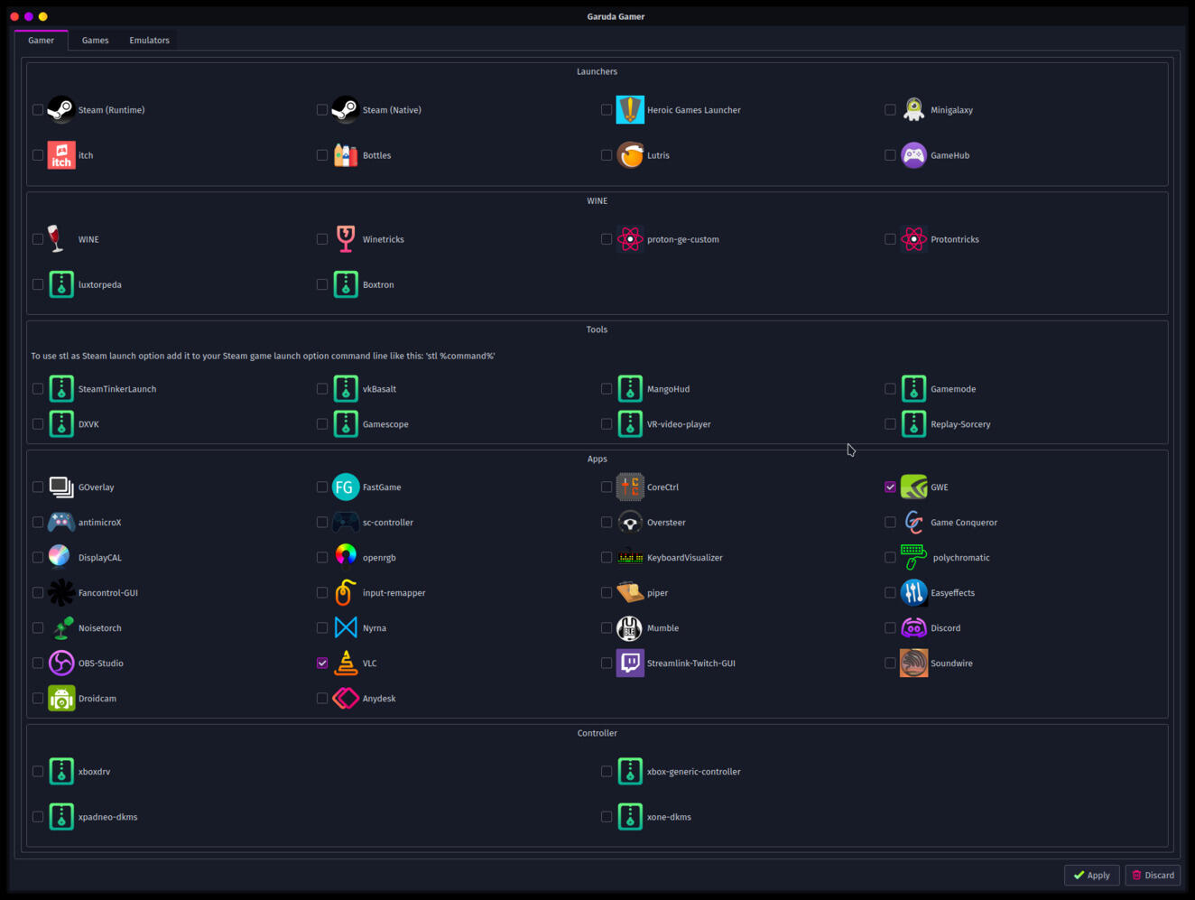
Task: Click the DXVK label
Action: point(88,424)
